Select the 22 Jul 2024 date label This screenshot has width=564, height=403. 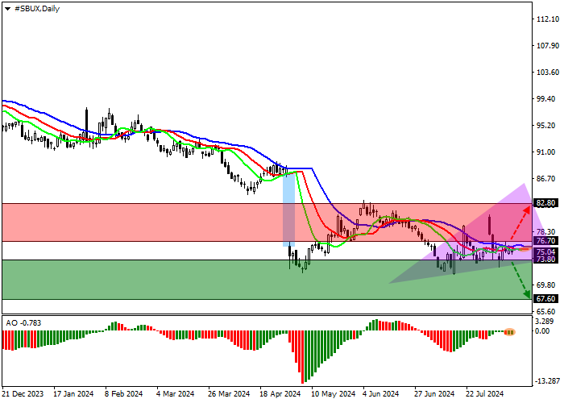tap(485, 394)
